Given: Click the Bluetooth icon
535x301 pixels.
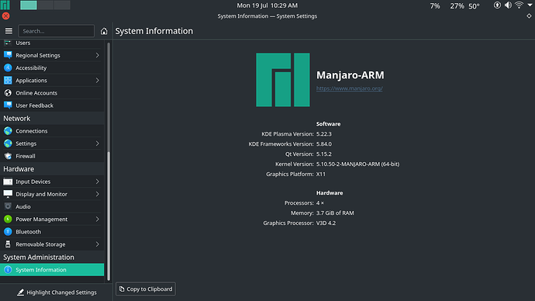Looking at the screenshot, I should click(x=8, y=232).
